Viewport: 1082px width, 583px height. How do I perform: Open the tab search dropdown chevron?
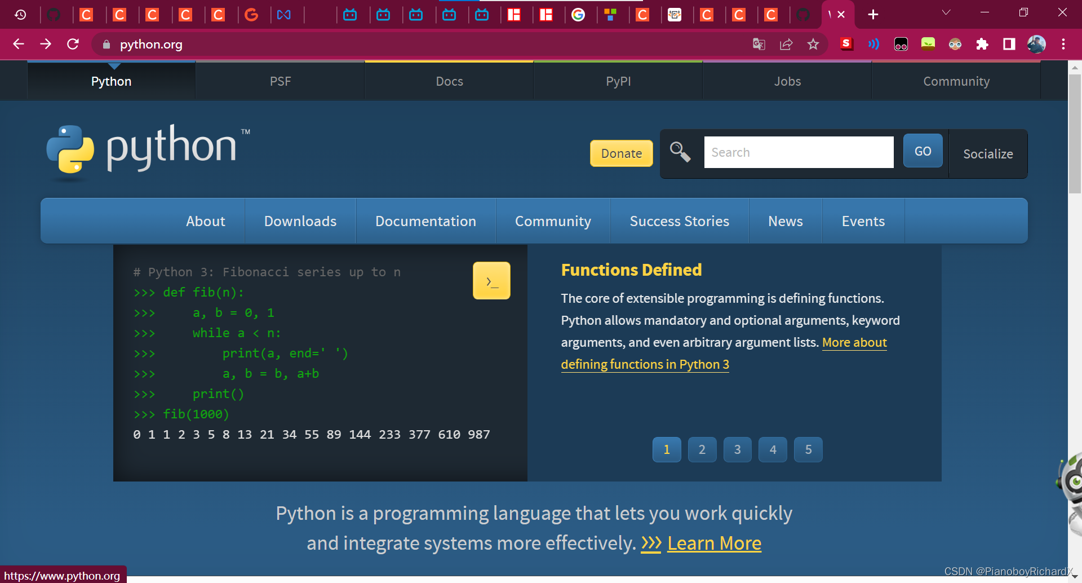pos(946,12)
